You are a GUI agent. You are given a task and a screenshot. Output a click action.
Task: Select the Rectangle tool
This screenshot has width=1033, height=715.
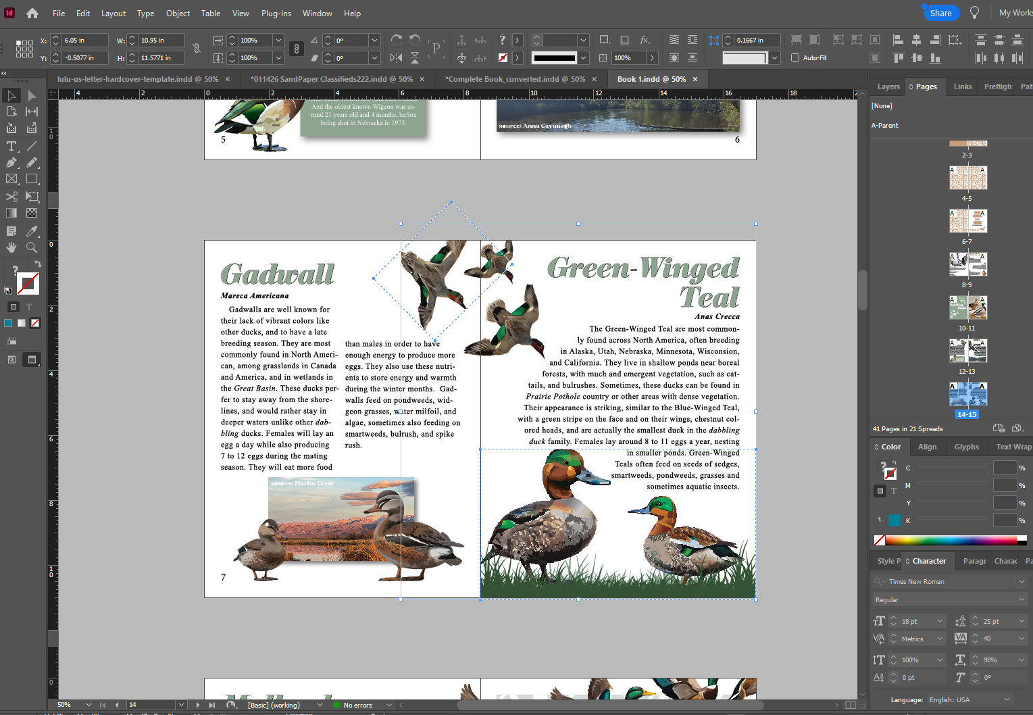coord(32,179)
